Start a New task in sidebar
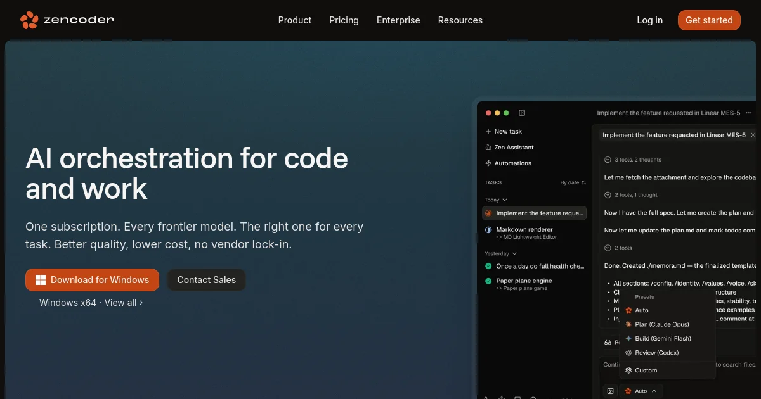 [504, 131]
